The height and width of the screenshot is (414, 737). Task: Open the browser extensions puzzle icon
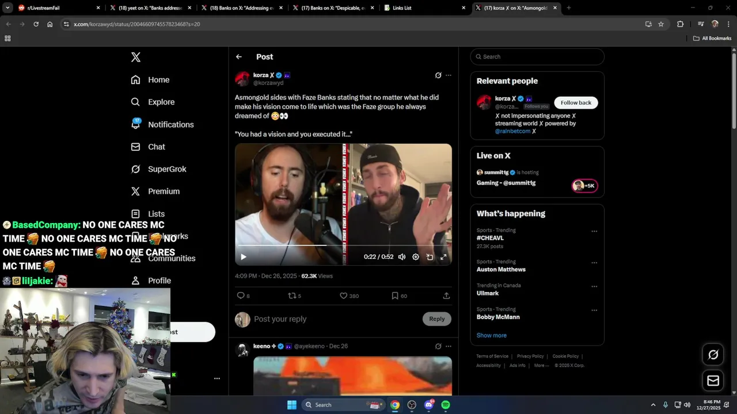[x=680, y=24]
